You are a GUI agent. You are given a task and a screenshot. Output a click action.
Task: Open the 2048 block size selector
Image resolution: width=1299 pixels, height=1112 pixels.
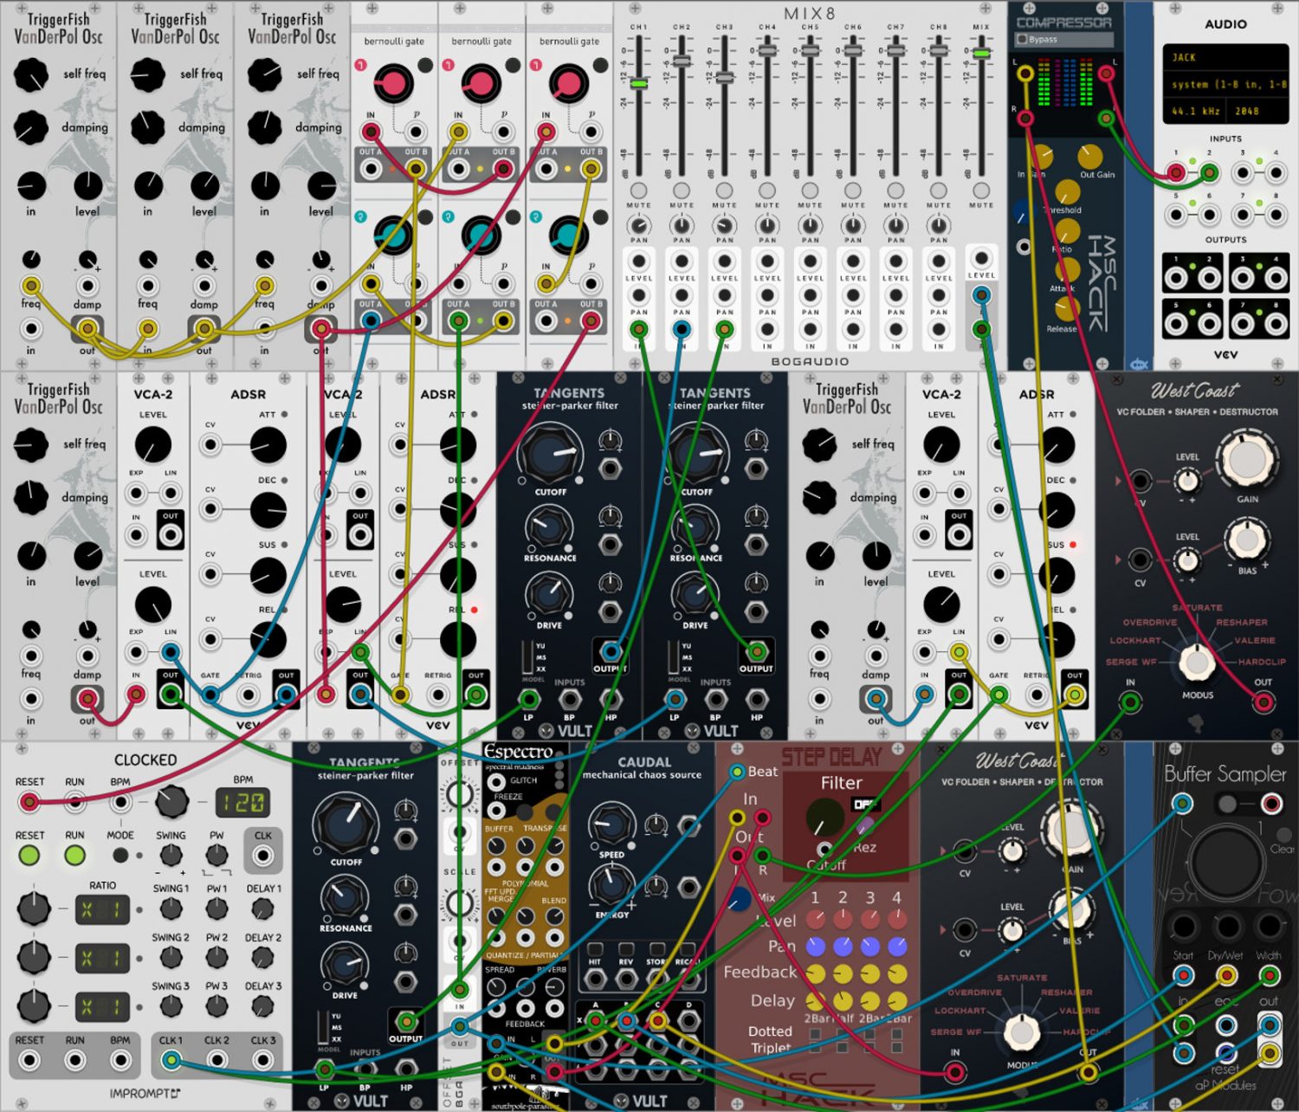click(x=1257, y=111)
